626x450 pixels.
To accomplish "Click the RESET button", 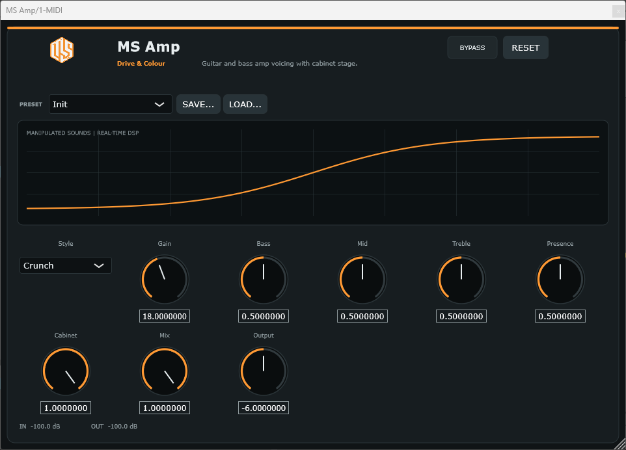I will [x=525, y=47].
